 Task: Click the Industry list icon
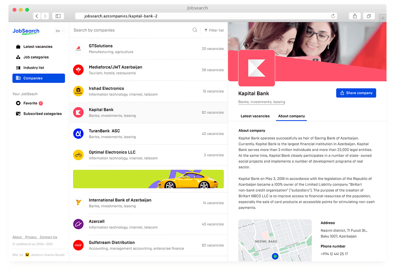click(18, 68)
